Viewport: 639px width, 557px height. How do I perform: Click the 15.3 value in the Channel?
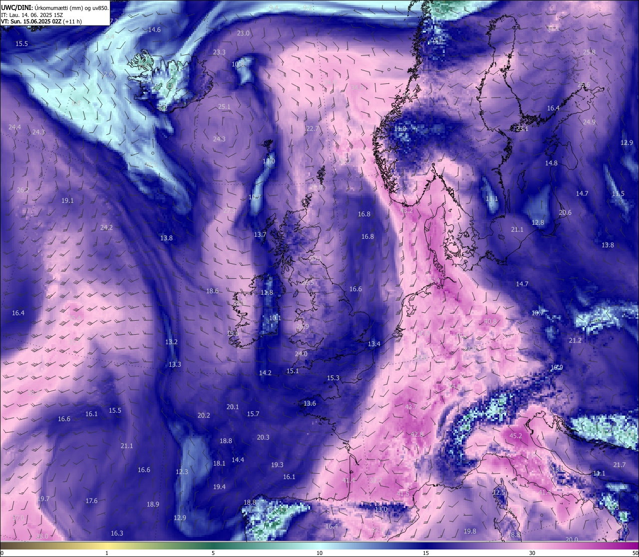[x=333, y=378]
